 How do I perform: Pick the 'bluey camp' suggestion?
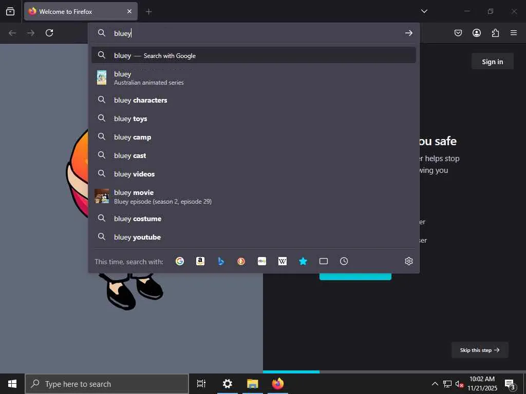[254, 137]
